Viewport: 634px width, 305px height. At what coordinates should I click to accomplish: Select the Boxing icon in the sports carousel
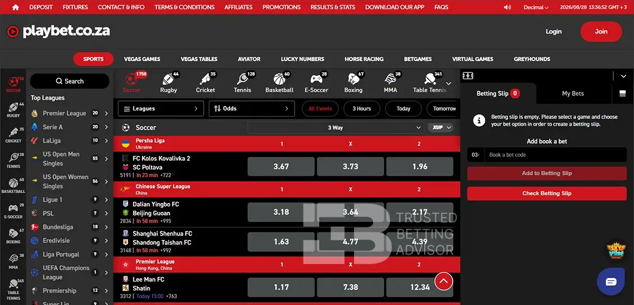click(353, 79)
